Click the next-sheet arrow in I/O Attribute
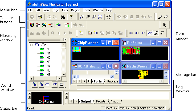196x111 pixels. tap(84, 81)
